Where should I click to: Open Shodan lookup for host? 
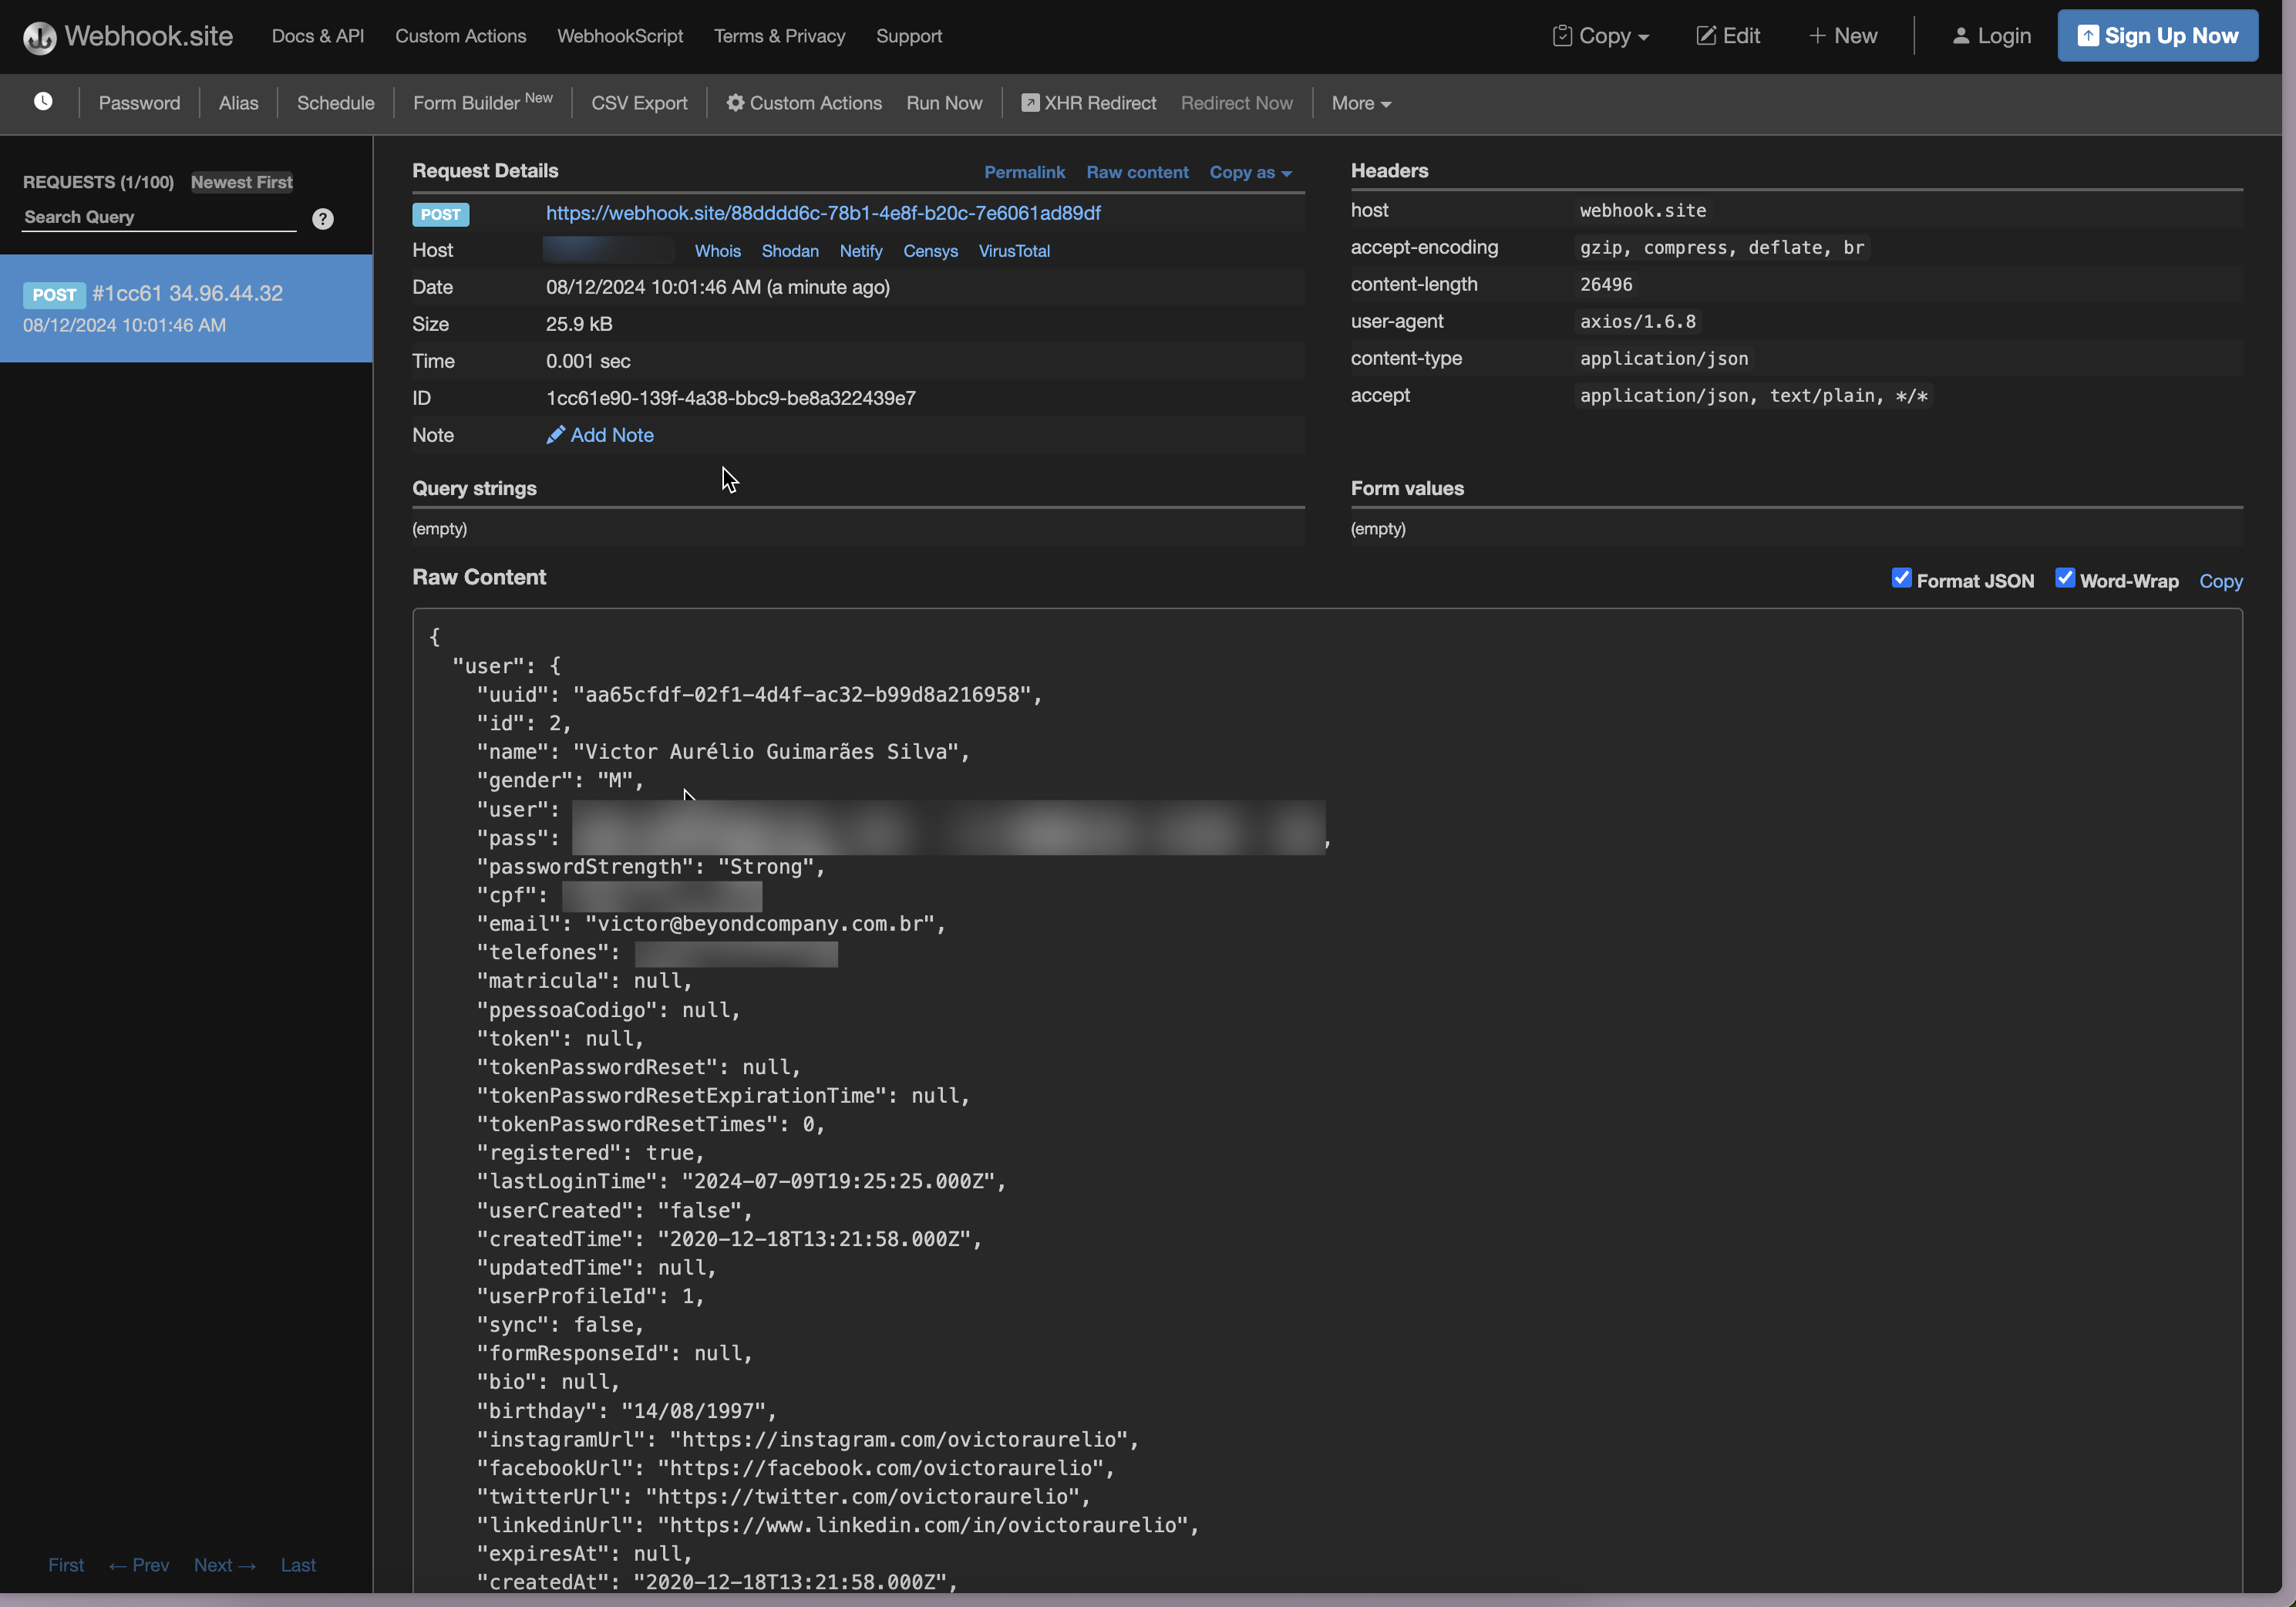[x=790, y=251]
